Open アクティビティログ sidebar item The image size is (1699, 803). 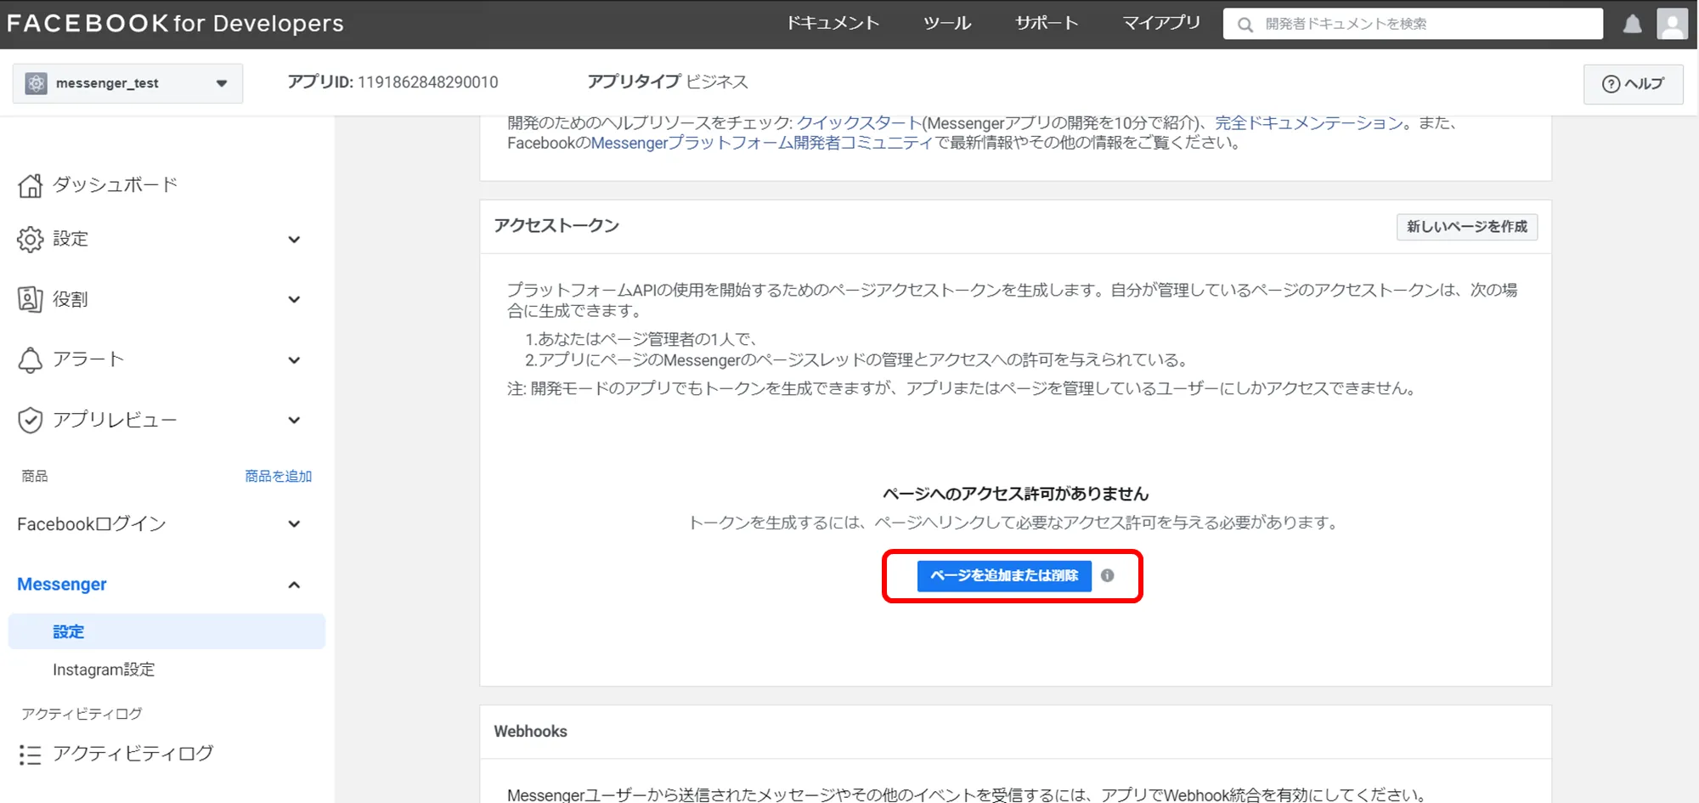tap(133, 754)
